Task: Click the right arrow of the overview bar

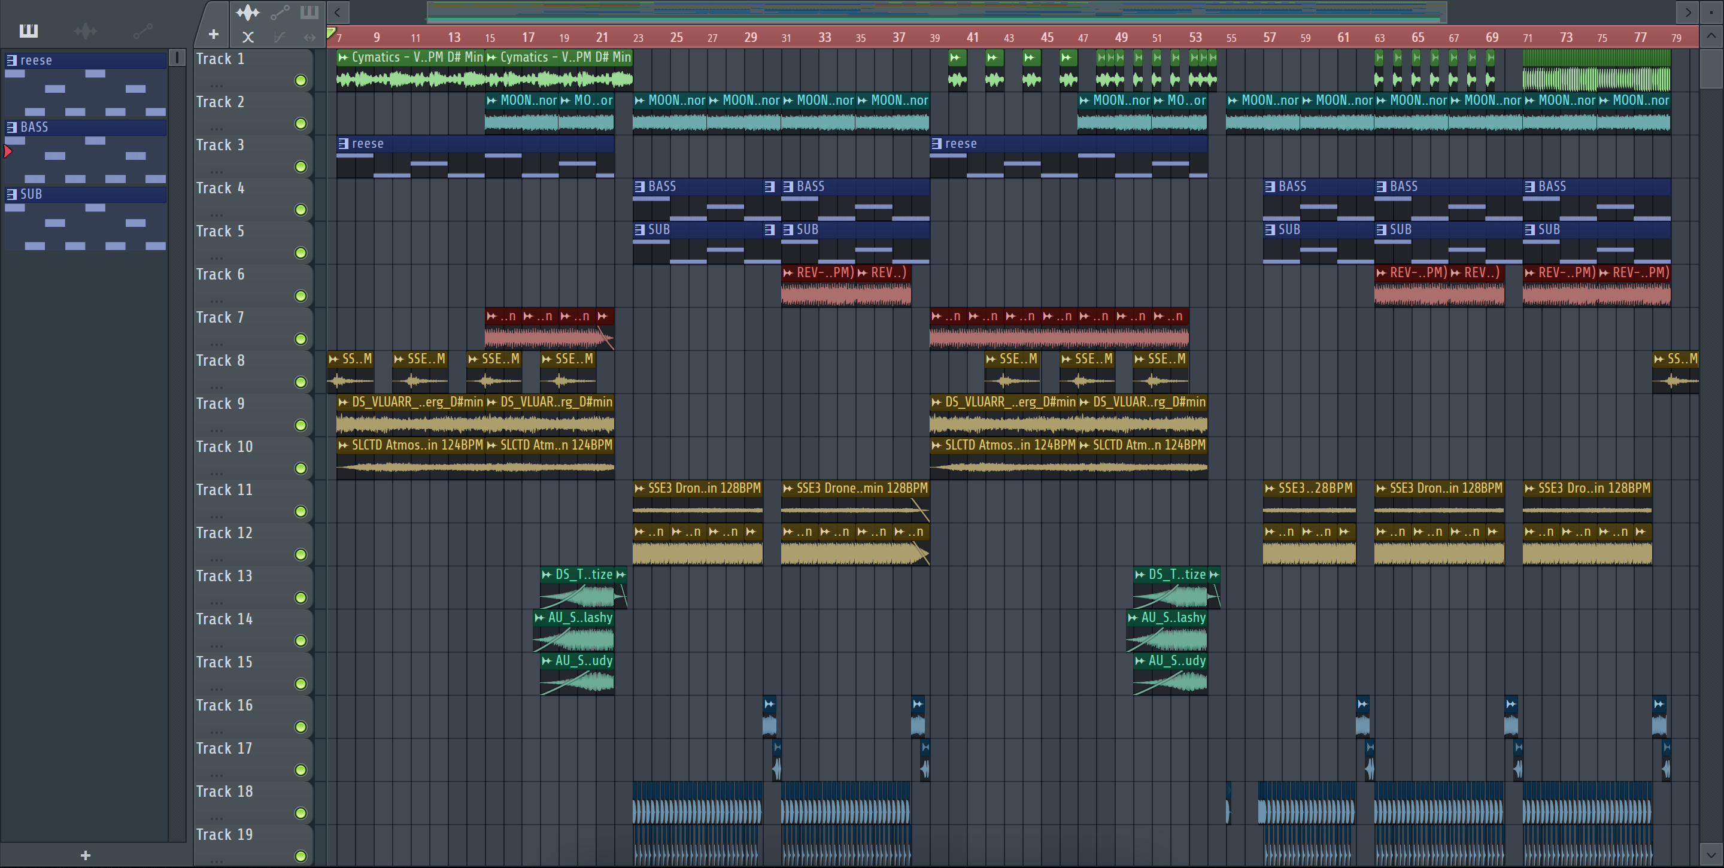Action: (x=1688, y=12)
